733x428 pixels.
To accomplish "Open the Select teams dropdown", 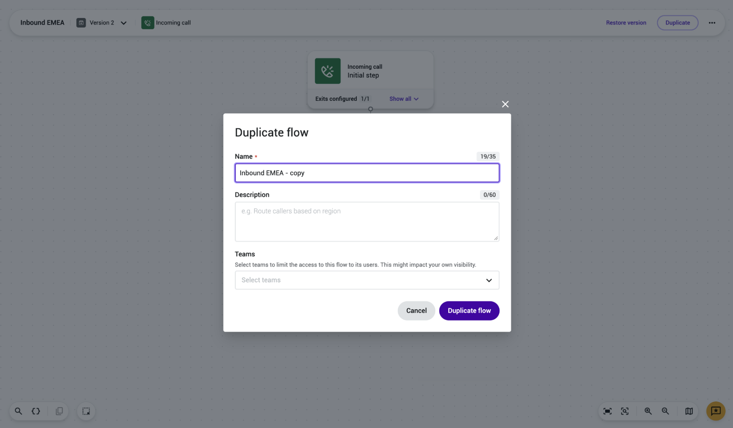I will click(367, 280).
